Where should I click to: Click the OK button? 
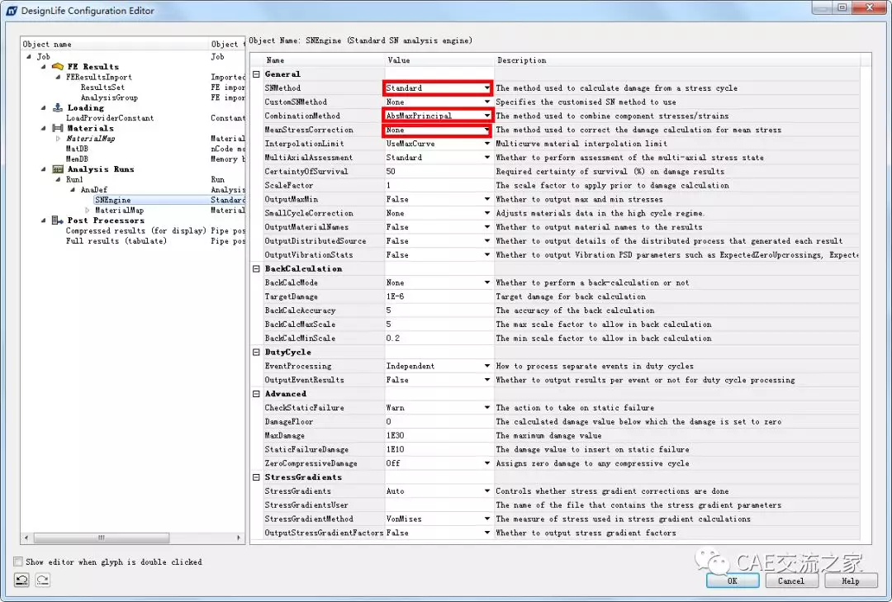[732, 581]
